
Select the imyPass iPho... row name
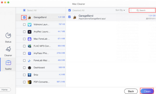[41, 53]
